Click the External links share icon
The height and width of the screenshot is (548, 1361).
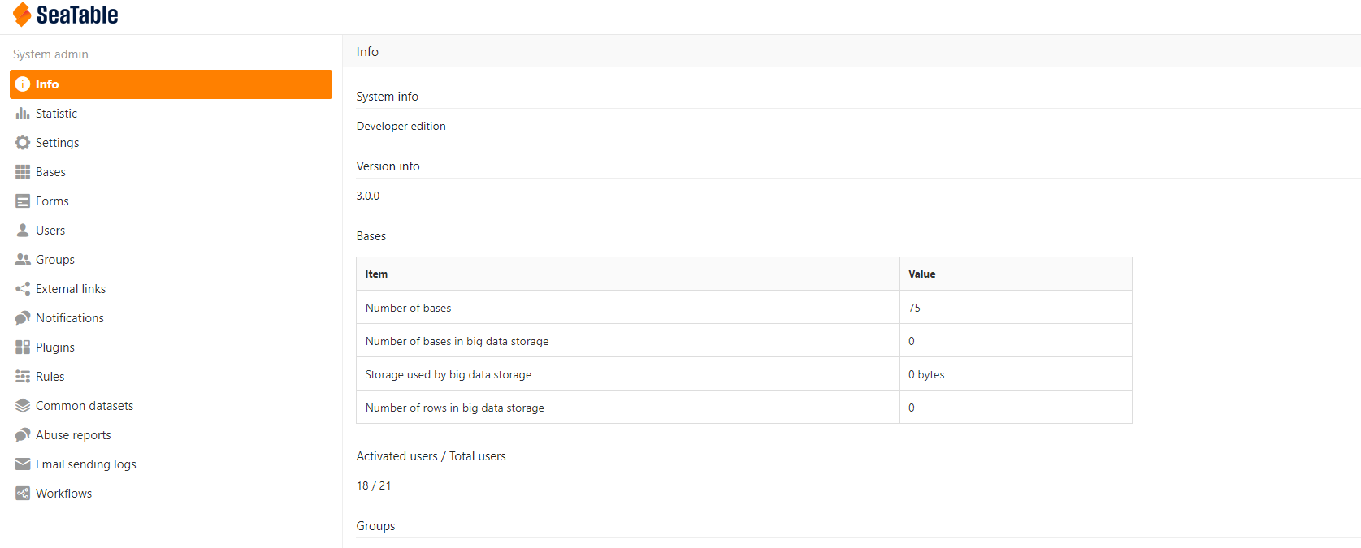[x=23, y=289]
